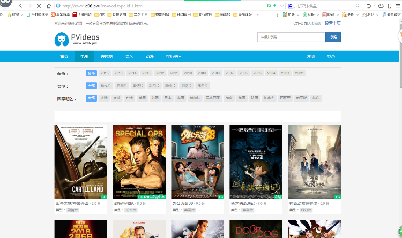Image resolution: width=402 pixels, height=238 pixels.
Task: Open the 手机收藏夹 bookmark
Action: click(38, 14)
